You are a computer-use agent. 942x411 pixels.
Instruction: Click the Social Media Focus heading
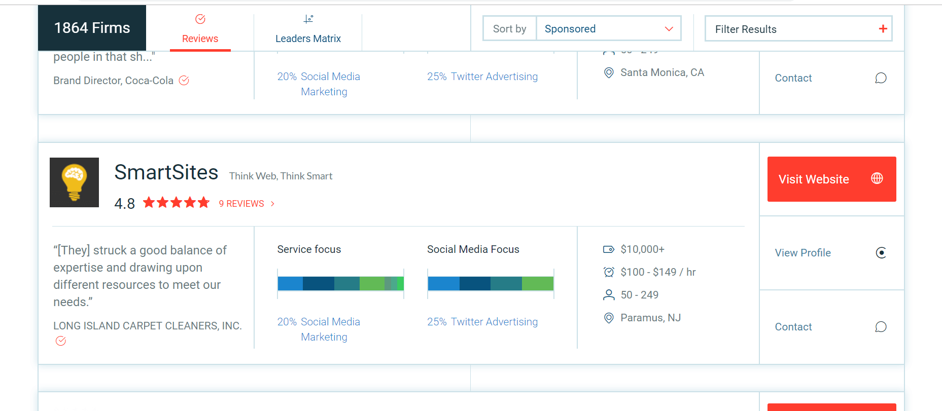[473, 249]
